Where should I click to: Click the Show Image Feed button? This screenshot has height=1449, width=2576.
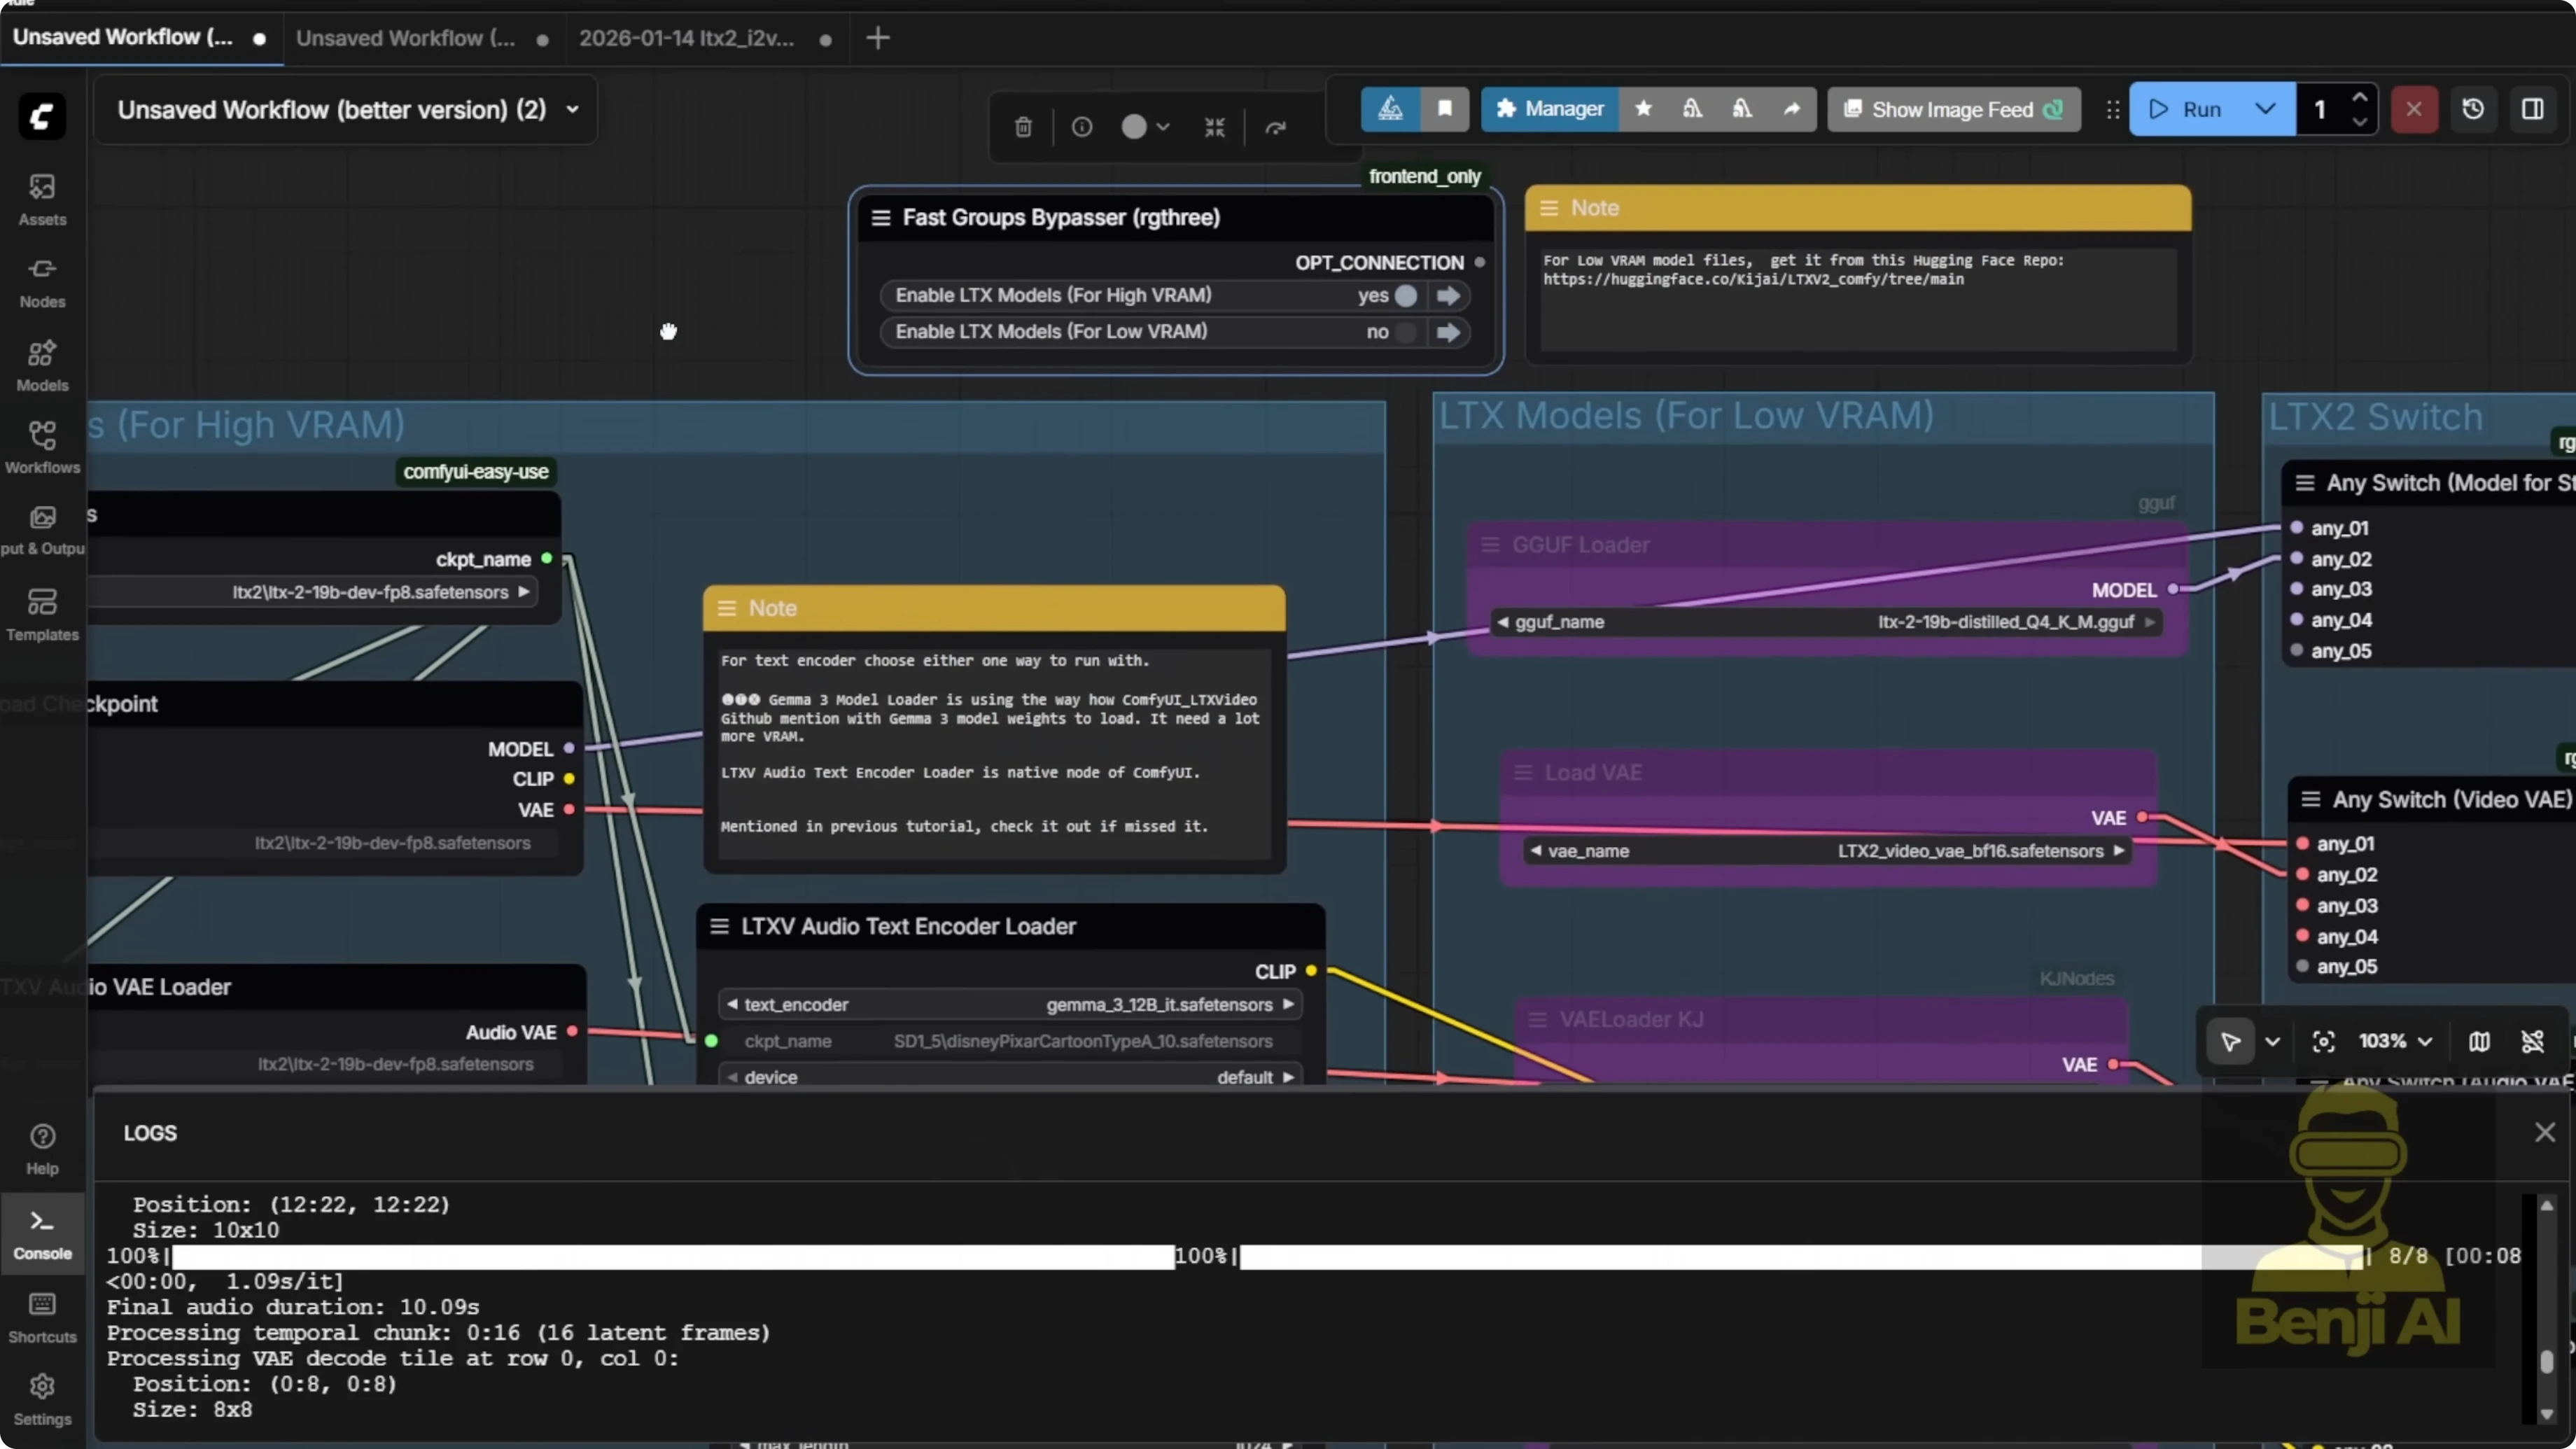click(1953, 109)
